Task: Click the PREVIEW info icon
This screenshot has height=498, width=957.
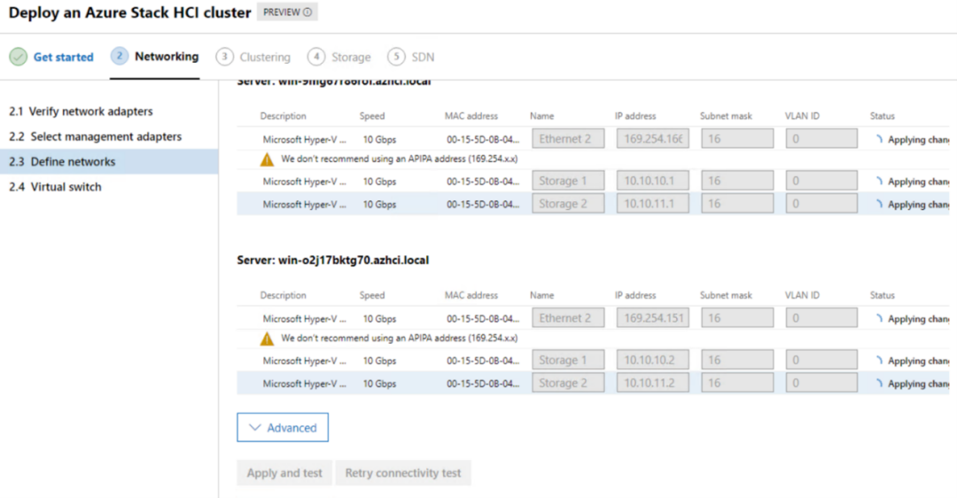Action: pos(307,12)
